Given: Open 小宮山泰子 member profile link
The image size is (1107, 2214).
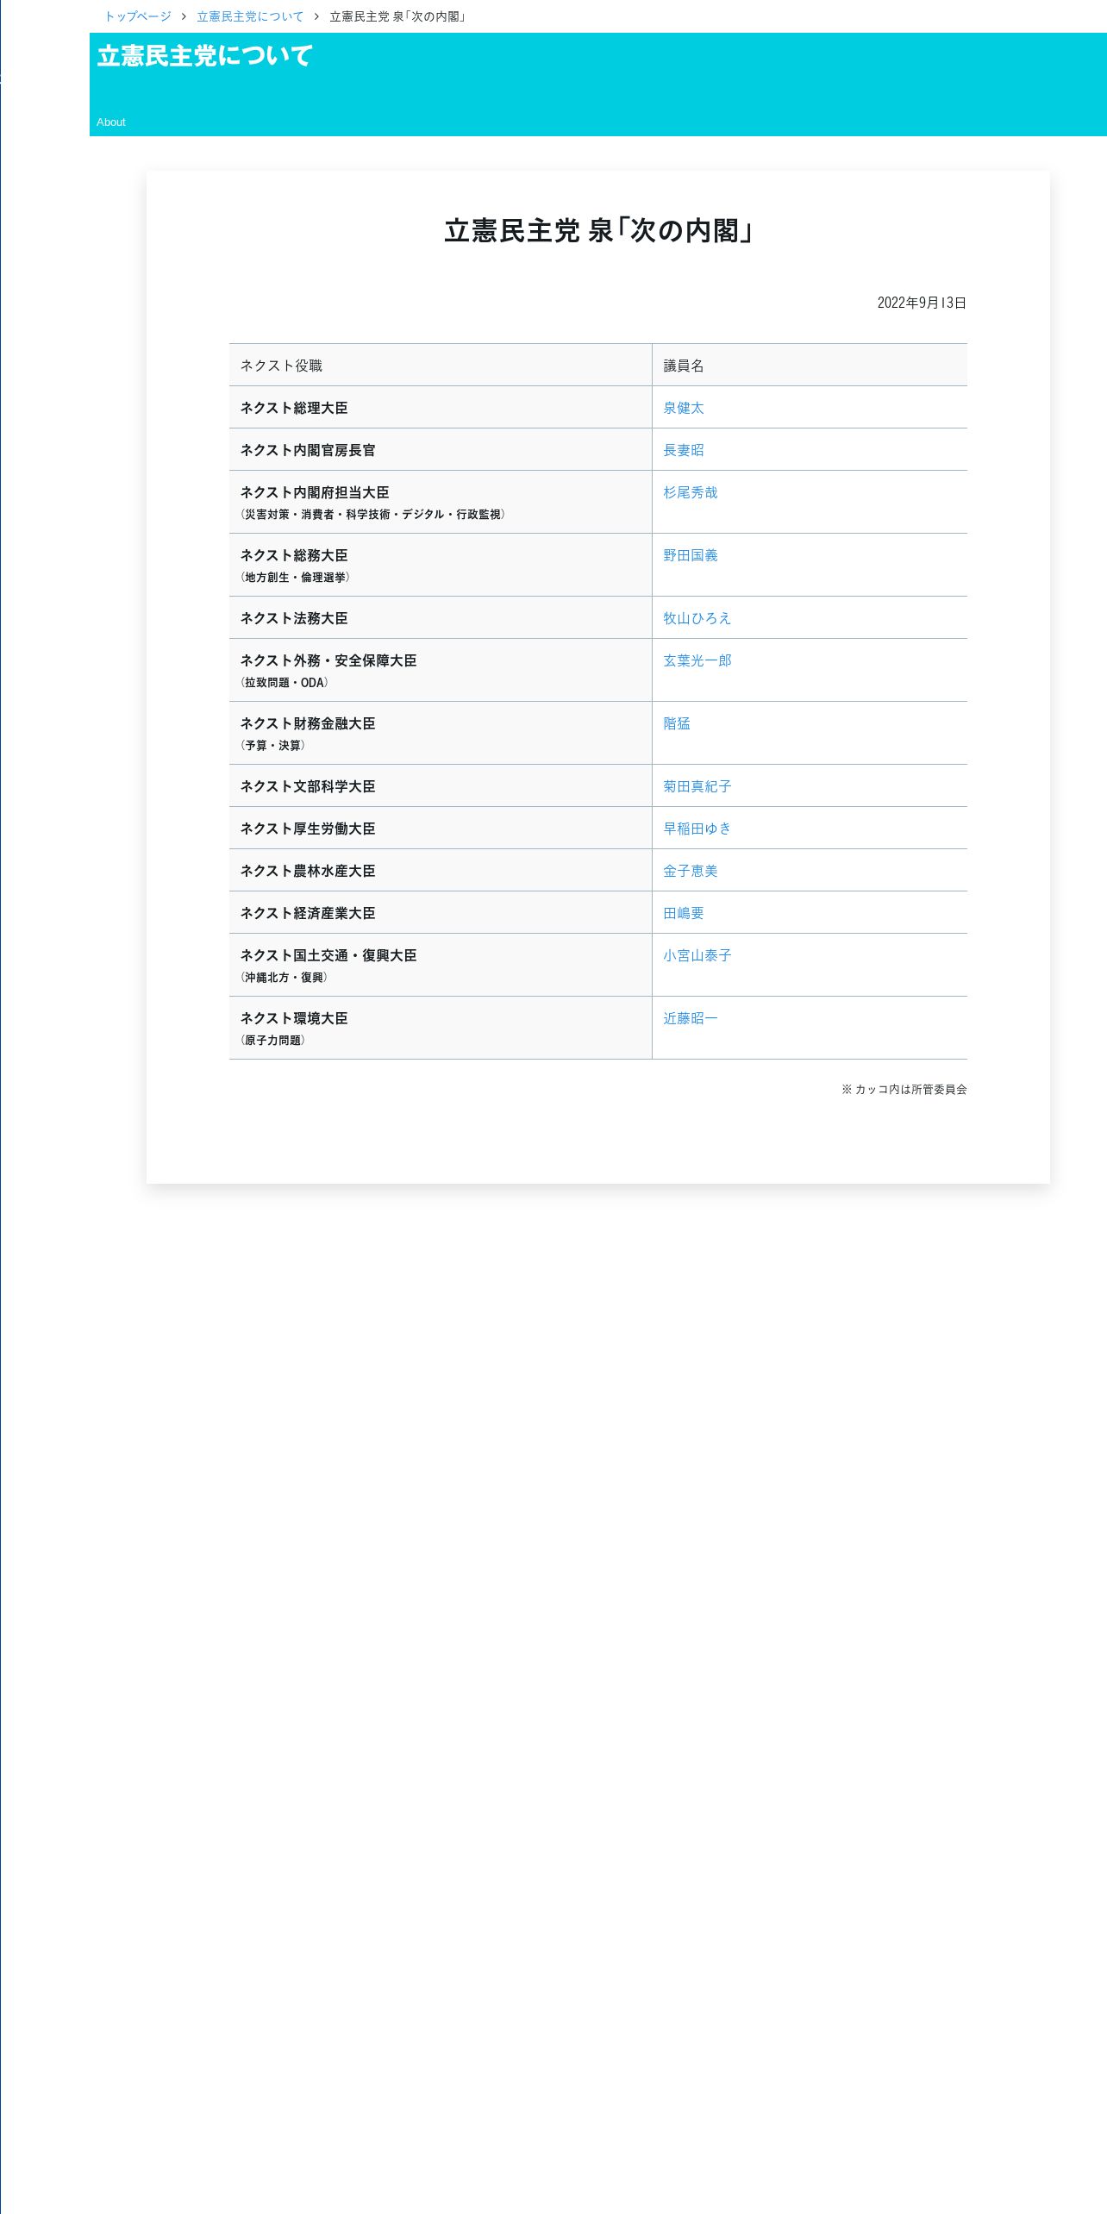Looking at the screenshot, I should pyautogui.click(x=697, y=955).
